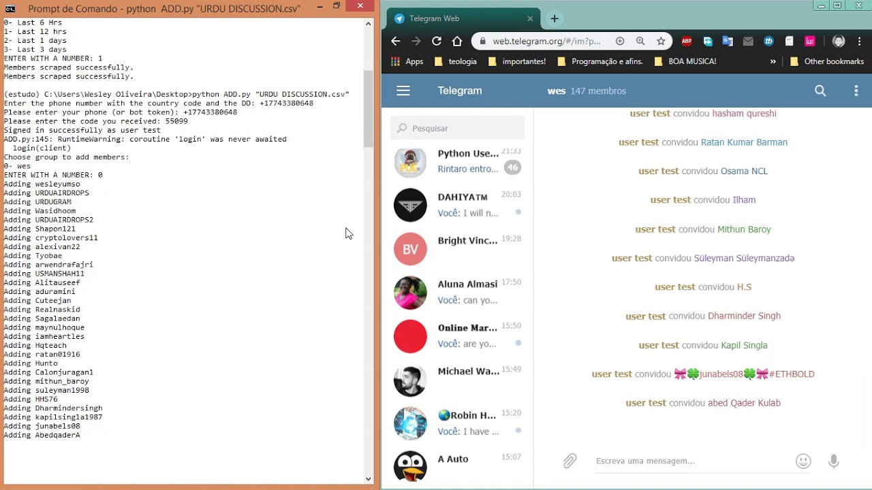
Task: Open the ABP Adblock Plus extension
Action: pyautogui.click(x=687, y=41)
